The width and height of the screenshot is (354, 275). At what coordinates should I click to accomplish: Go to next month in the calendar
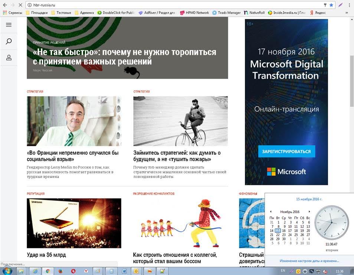pyautogui.click(x=309, y=212)
